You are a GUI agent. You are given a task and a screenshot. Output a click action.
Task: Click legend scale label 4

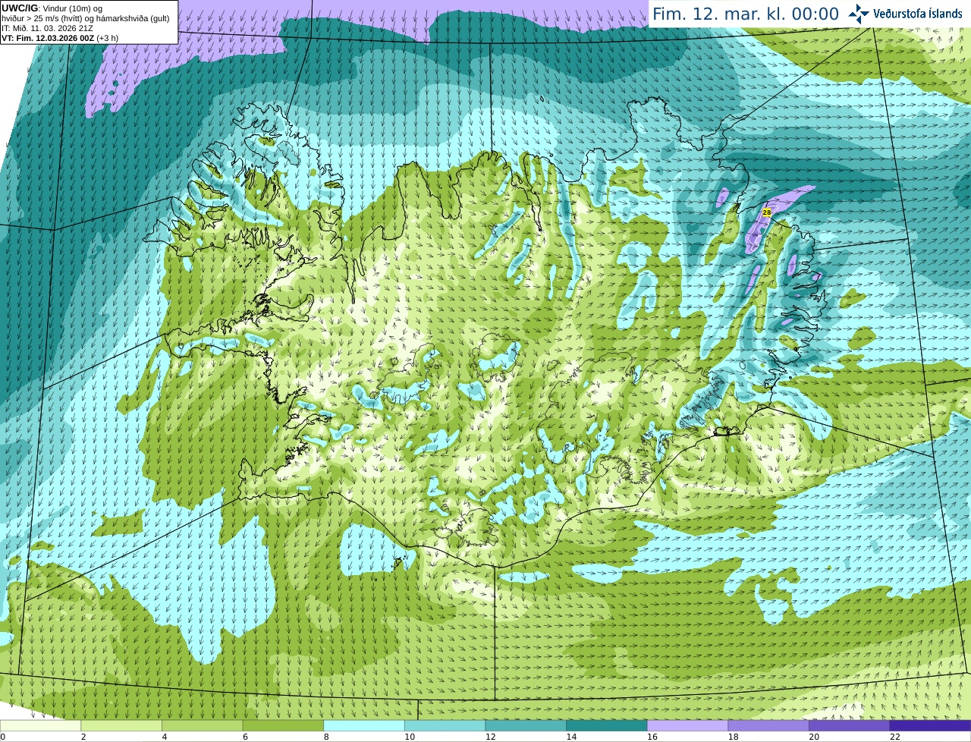pyautogui.click(x=165, y=737)
